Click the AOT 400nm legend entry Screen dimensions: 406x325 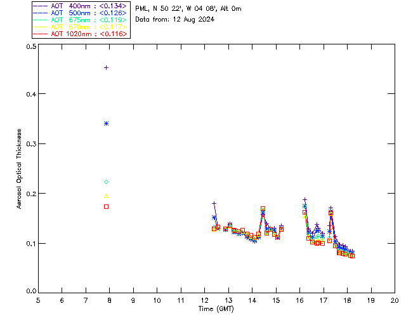pos(80,6)
